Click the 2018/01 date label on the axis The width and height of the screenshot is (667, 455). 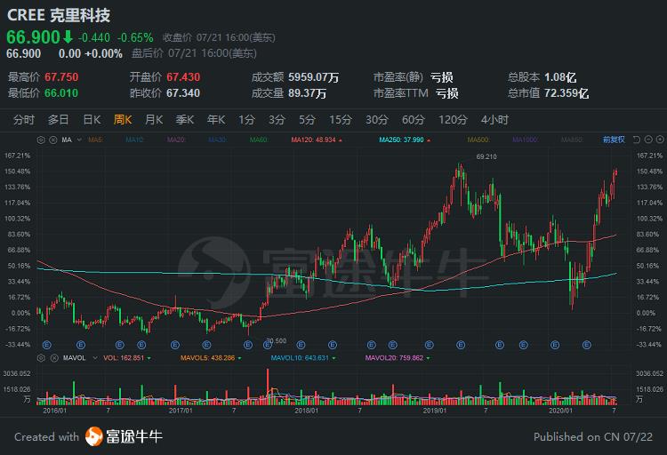click(306, 411)
